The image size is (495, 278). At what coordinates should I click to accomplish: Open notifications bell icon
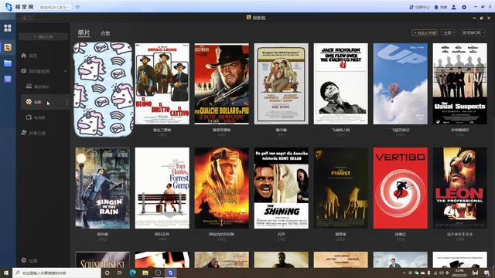click(436, 7)
